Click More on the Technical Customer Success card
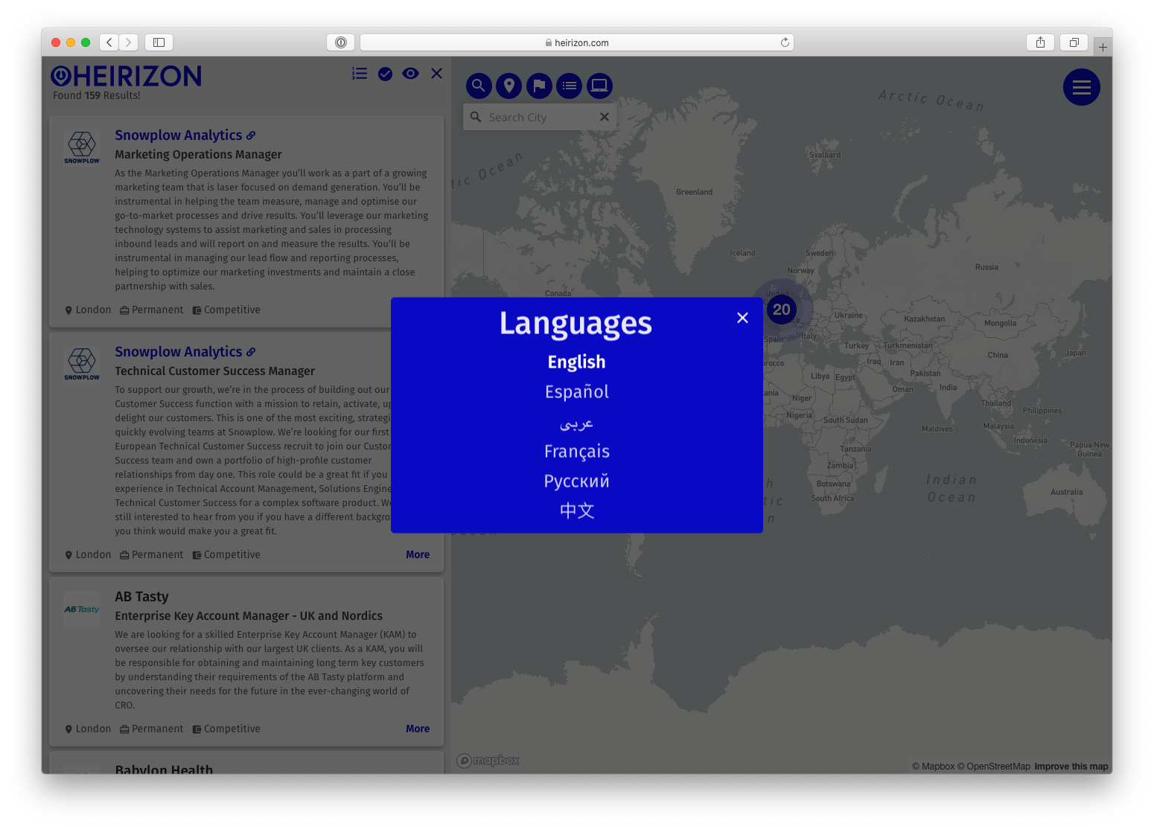Screen dimensions: 1154x829 [418, 554]
